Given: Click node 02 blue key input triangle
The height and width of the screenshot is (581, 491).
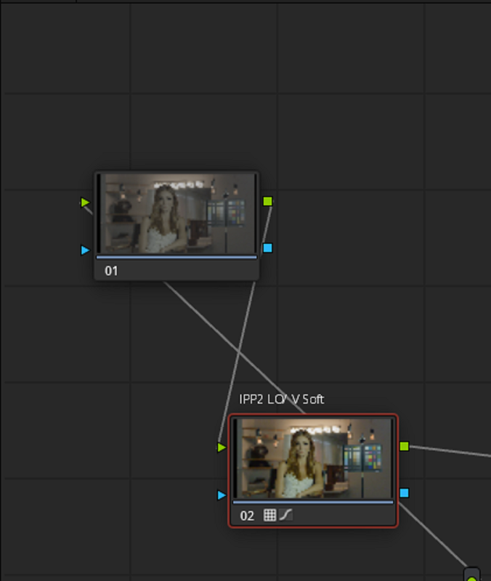Looking at the screenshot, I should [222, 495].
